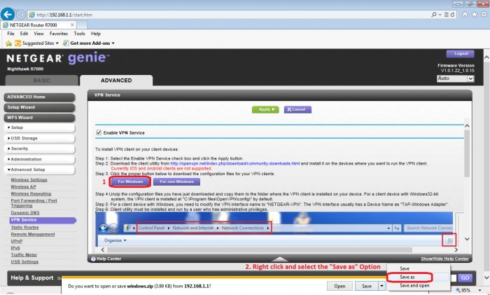
Task: Open the Help menu
Action: pyautogui.click(x=96, y=34)
